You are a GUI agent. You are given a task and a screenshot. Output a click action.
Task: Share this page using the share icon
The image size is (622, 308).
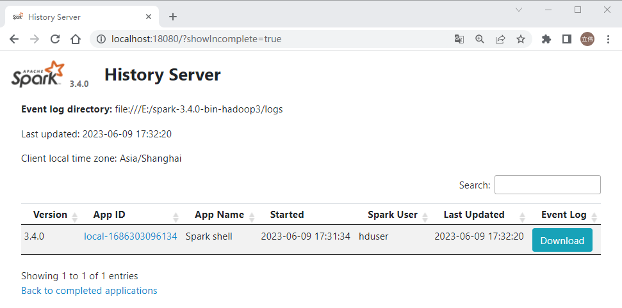500,39
